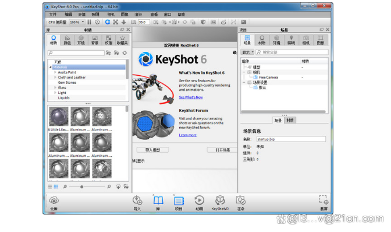Click the 截屏 screenshot icon
391x232 pixels.
click(x=324, y=202)
